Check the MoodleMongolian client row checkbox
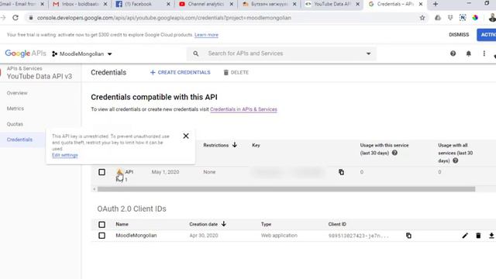The height and width of the screenshot is (279, 496). pyautogui.click(x=102, y=236)
